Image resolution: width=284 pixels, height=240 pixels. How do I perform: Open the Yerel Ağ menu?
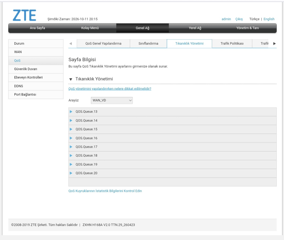tap(195, 28)
